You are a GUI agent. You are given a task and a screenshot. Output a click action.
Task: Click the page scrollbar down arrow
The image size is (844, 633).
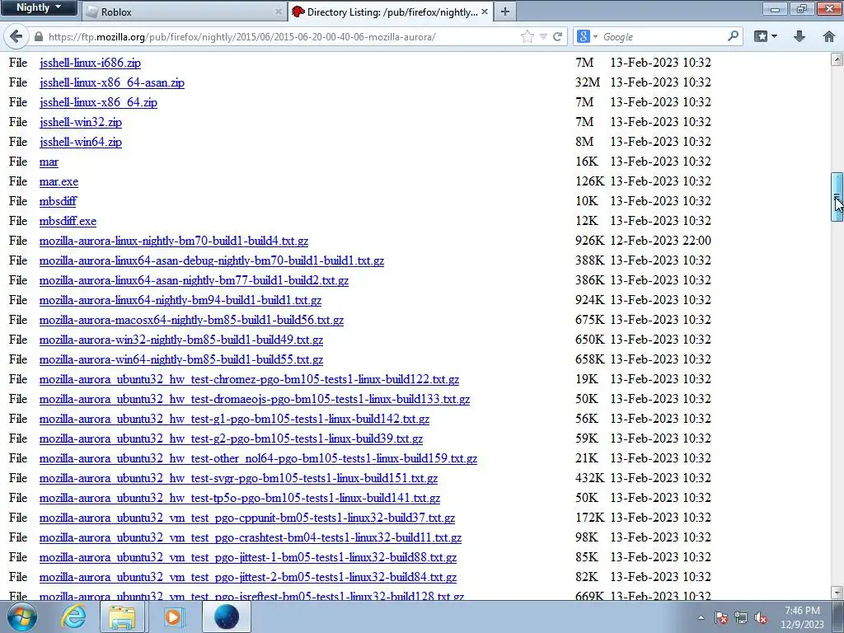(x=837, y=593)
